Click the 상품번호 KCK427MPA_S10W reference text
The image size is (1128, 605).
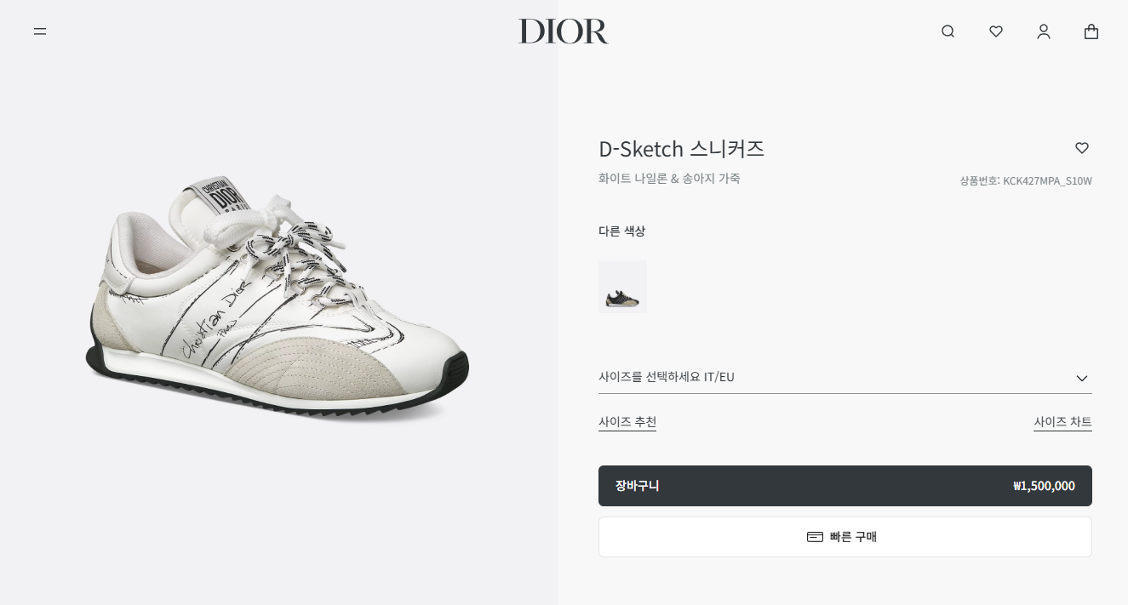(x=1026, y=180)
